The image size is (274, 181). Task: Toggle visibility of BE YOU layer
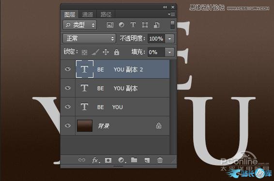[x=68, y=107]
